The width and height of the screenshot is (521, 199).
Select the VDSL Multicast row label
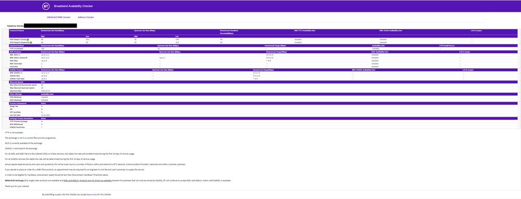(16, 97)
